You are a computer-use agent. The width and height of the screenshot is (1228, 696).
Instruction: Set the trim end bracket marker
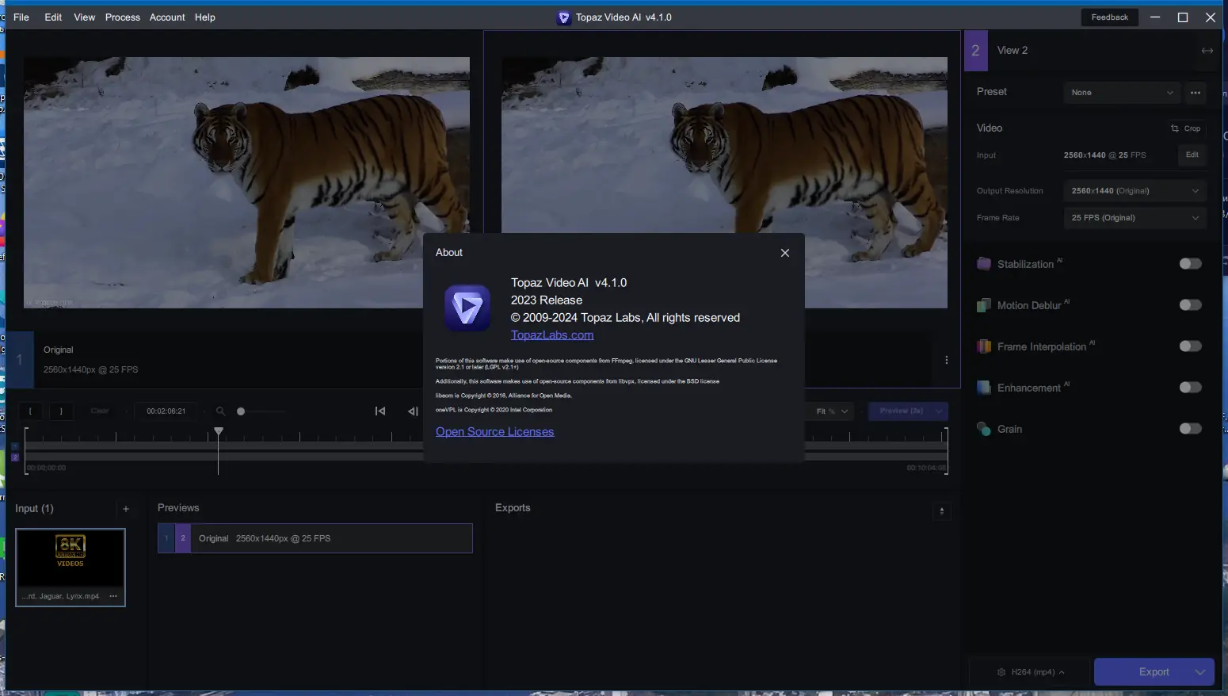[61, 411]
